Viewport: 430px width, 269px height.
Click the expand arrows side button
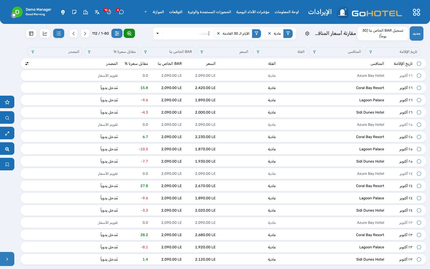[x=7, y=133]
